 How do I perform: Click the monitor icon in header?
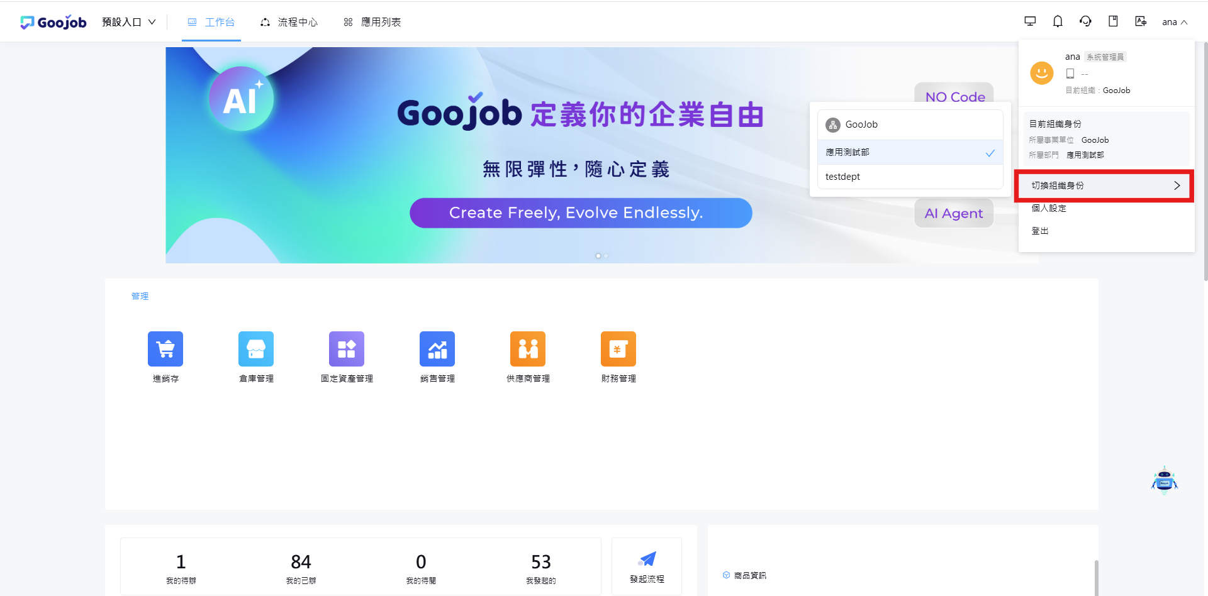pos(1030,21)
